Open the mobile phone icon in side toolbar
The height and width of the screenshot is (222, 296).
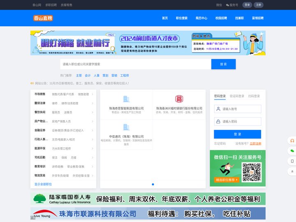(x=292, y=161)
